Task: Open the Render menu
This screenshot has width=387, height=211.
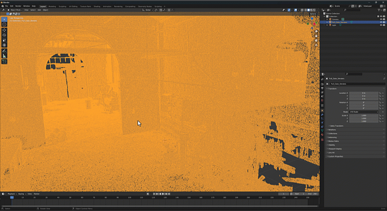Action: [18, 6]
